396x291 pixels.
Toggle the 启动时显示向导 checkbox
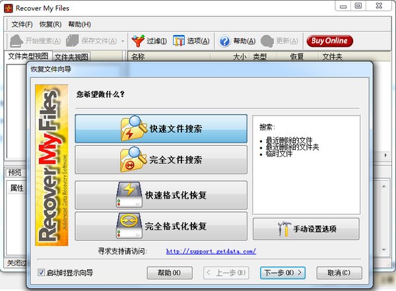click(x=41, y=273)
